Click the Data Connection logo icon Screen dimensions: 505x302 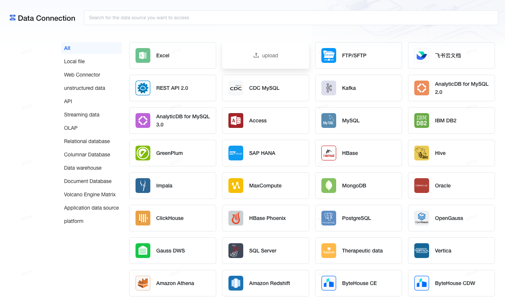click(13, 18)
